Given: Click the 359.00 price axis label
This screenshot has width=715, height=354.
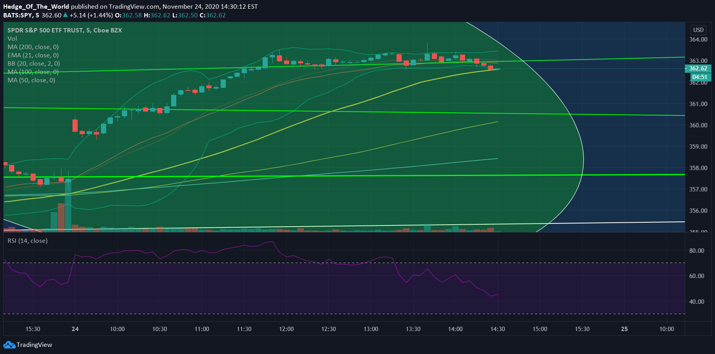Looking at the screenshot, I should (x=698, y=147).
